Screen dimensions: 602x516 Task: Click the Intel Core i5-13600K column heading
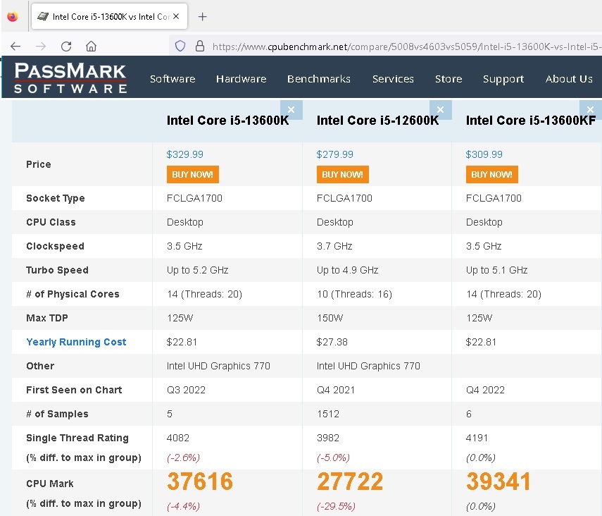(227, 121)
